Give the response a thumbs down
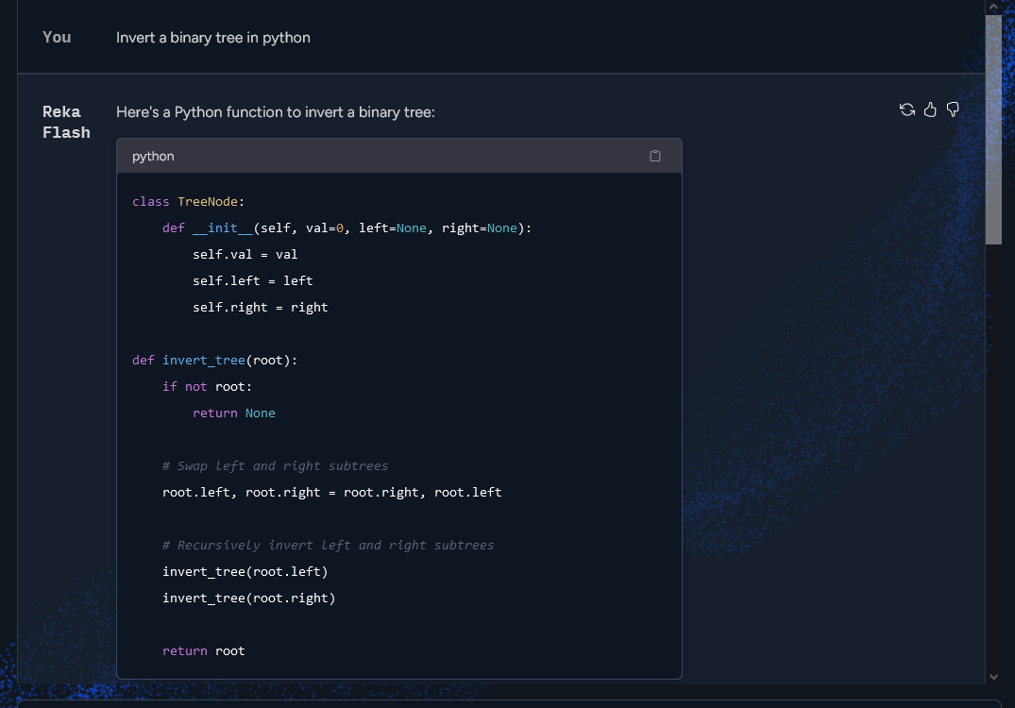Viewport: 1015px width, 708px height. point(953,110)
